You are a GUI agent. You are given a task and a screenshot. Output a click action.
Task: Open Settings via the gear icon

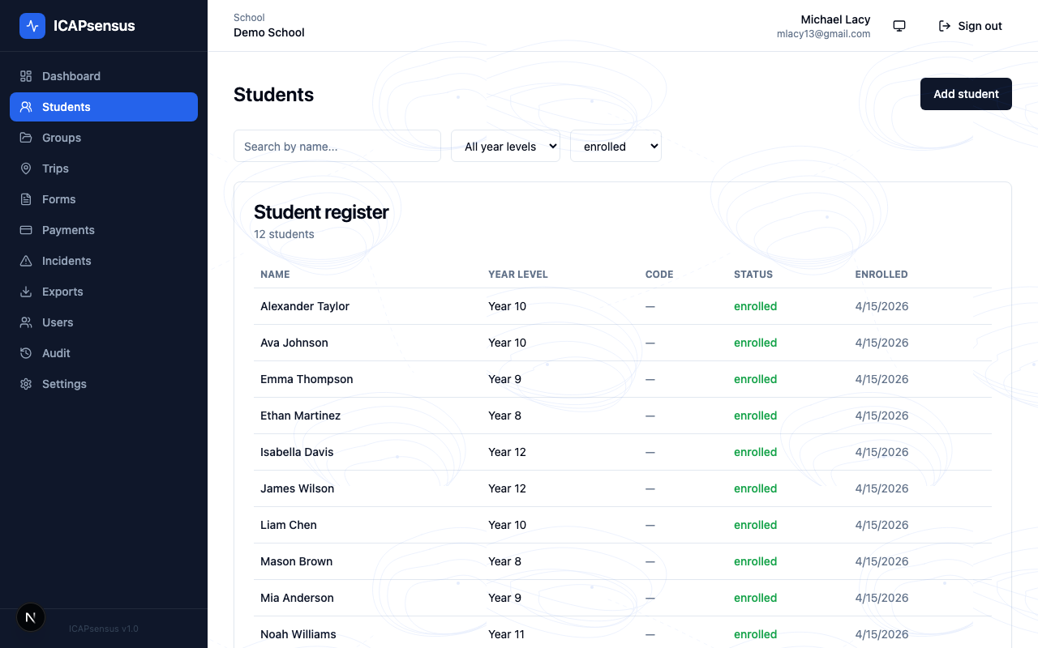(26, 383)
